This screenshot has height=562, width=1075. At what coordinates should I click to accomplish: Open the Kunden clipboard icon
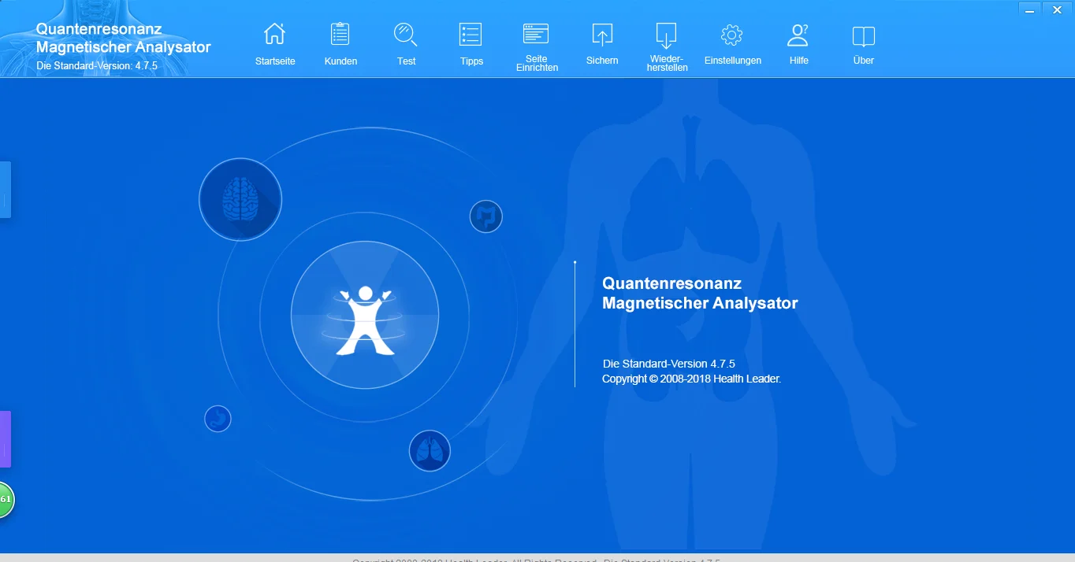(x=340, y=35)
